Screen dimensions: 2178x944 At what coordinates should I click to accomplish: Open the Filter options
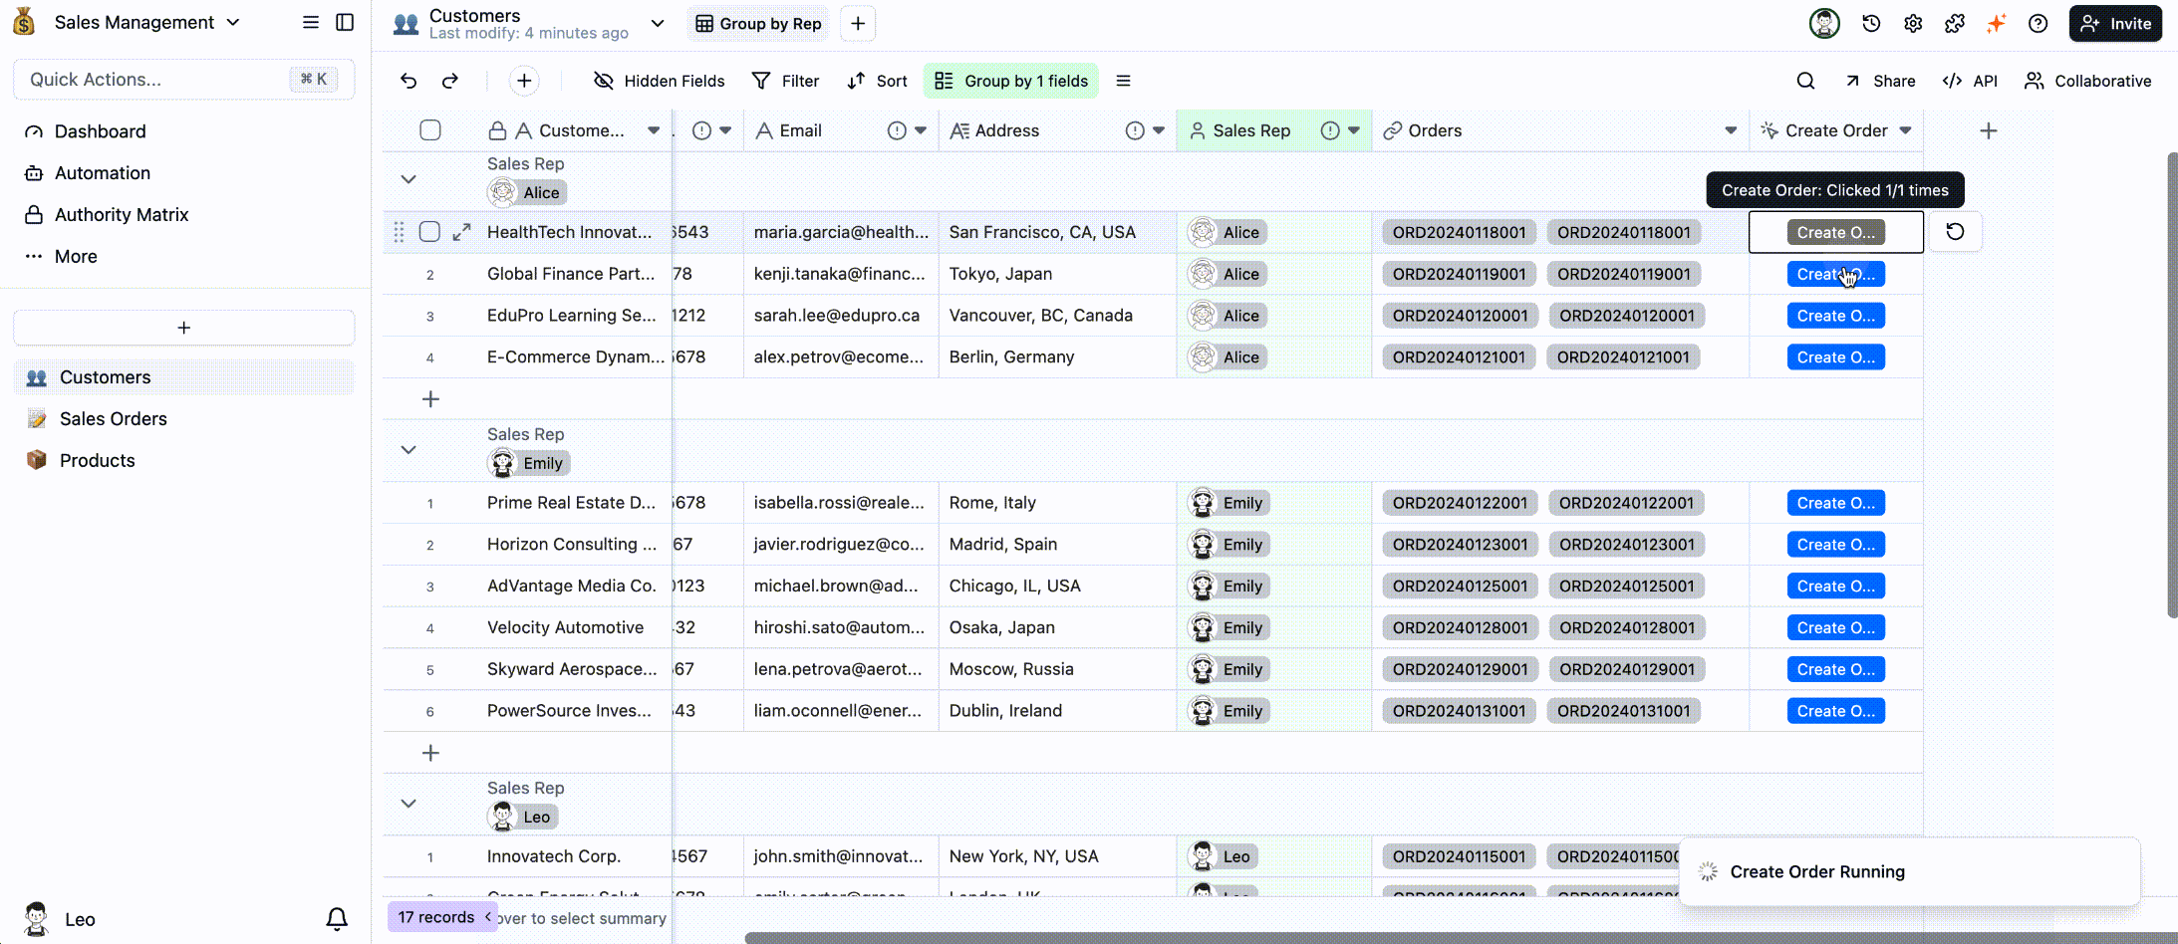tap(785, 81)
